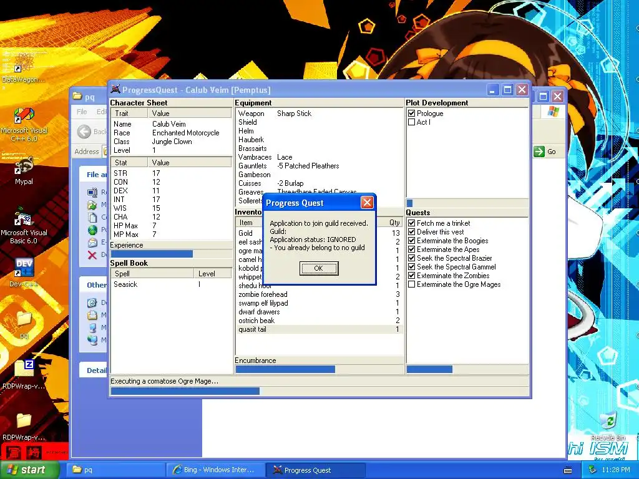Toggle Exterminate the Apes quest checkbox
Viewport: 639px width, 479px height.
click(412, 249)
